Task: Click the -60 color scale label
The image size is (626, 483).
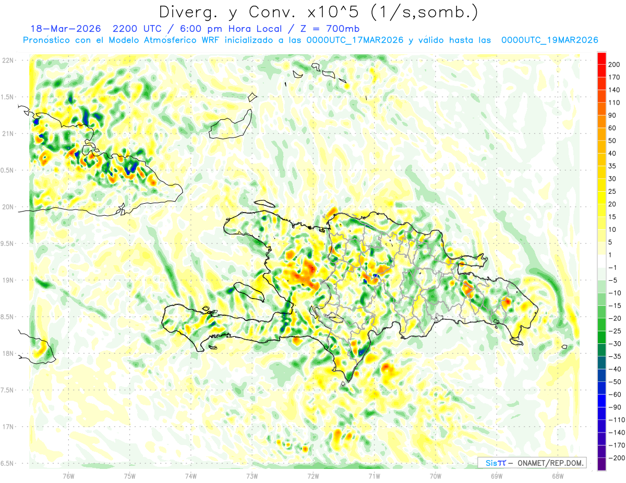Action: click(x=615, y=394)
